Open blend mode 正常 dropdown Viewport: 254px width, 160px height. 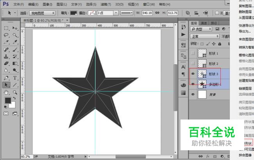click(205, 37)
